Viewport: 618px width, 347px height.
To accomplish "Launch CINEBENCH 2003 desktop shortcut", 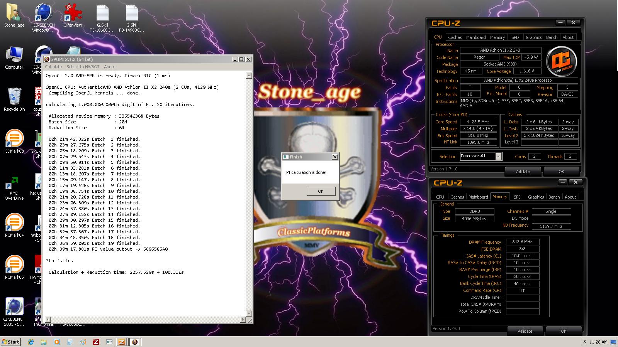I will 14,312.
